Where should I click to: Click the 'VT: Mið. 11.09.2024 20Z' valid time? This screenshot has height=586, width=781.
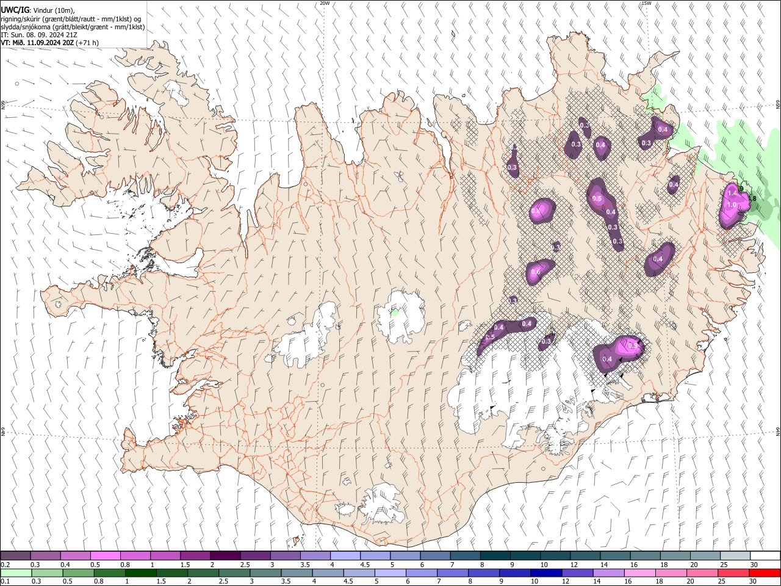coord(37,43)
